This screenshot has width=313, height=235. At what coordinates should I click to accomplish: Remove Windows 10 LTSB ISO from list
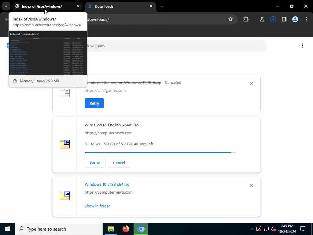click(x=251, y=185)
